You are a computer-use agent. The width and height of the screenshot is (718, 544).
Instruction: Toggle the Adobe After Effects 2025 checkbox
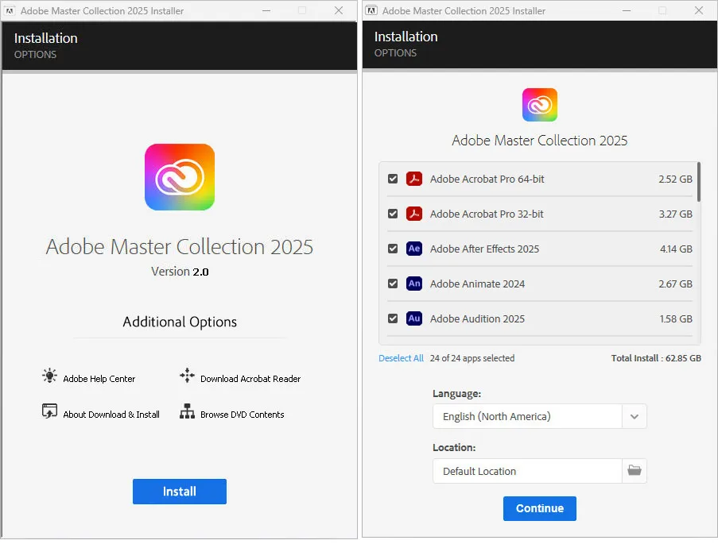[393, 249]
